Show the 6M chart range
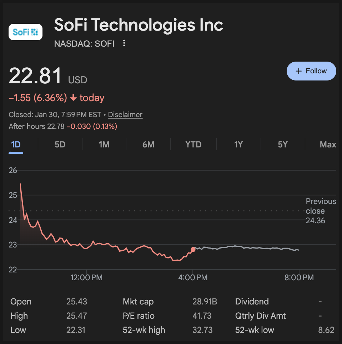This screenshot has width=342, height=344. pos(148,145)
